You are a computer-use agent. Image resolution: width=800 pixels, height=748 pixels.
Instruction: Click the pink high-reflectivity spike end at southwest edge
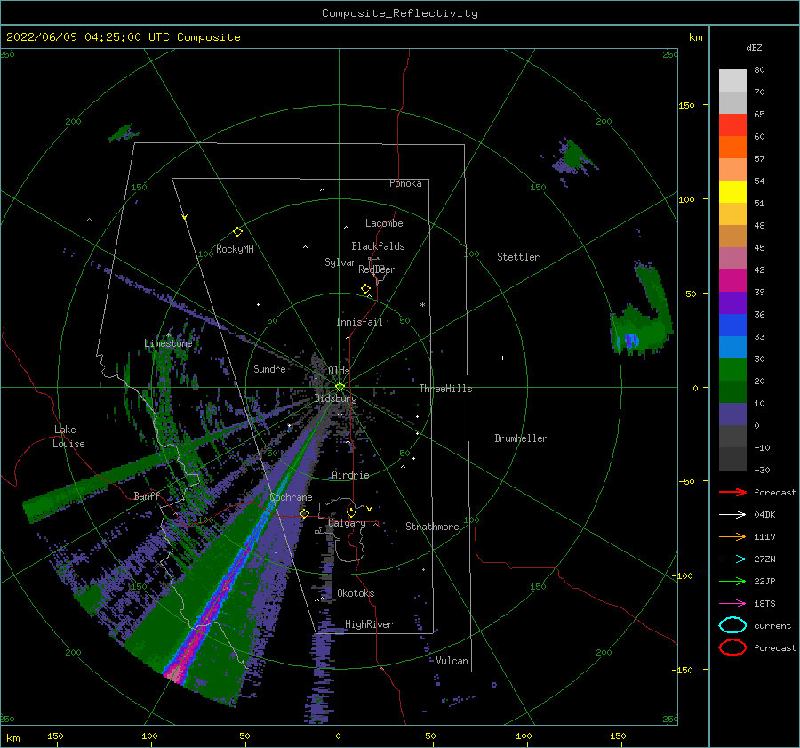click(x=173, y=673)
